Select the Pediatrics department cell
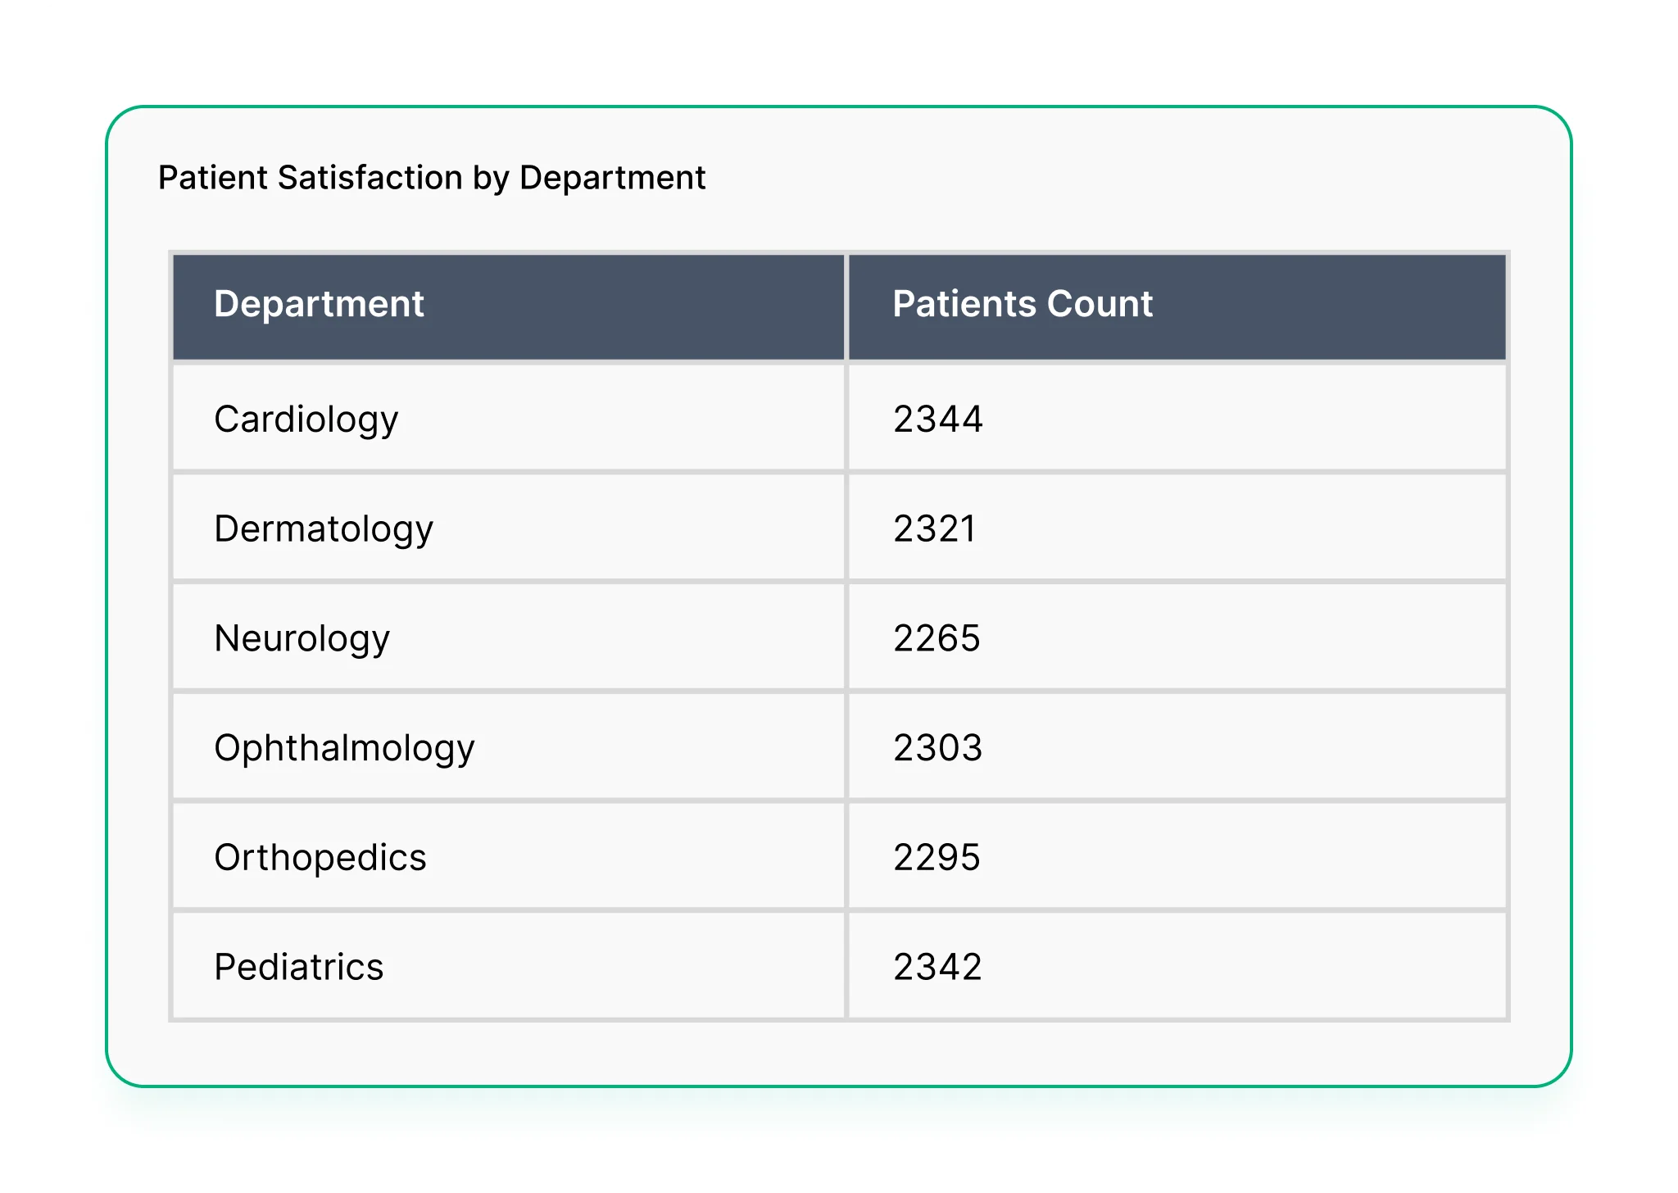 (298, 968)
